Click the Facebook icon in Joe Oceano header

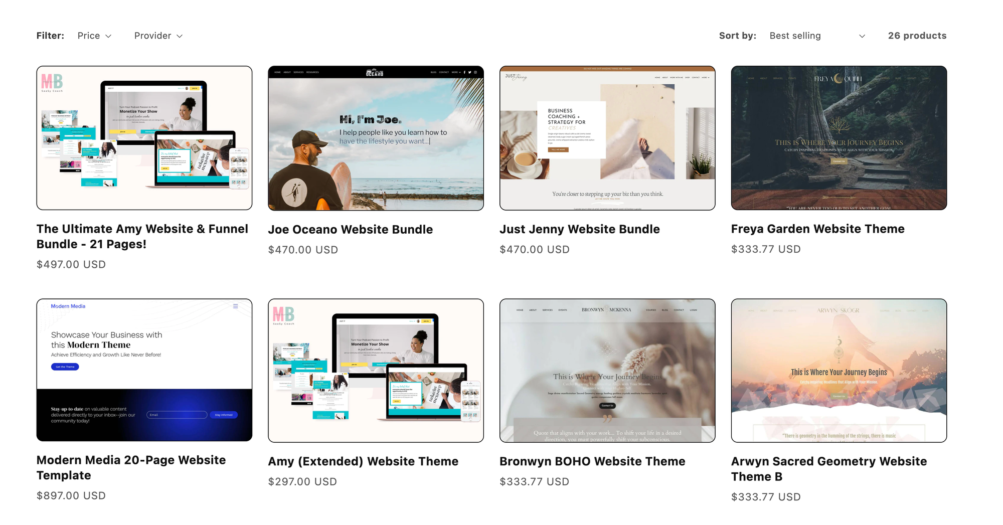click(464, 72)
